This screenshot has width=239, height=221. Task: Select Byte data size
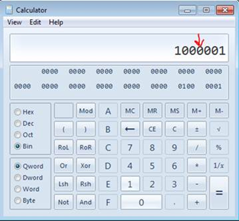[17, 200]
